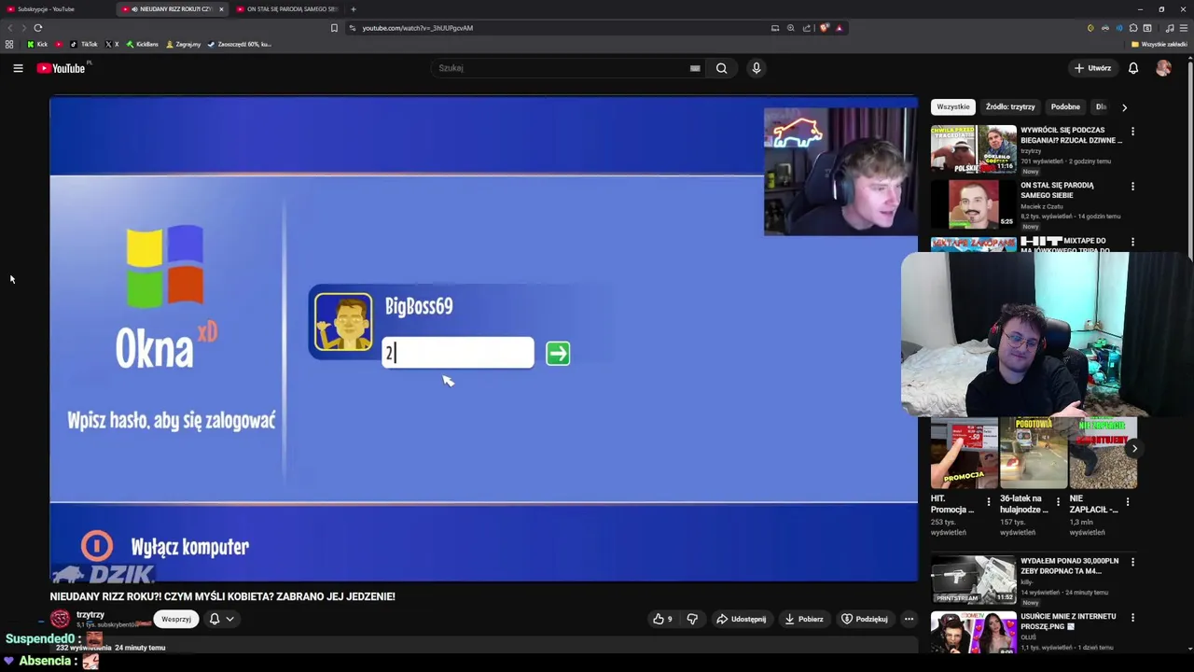Start voice search with microphone icon
This screenshot has height=672, width=1194.
(x=757, y=68)
